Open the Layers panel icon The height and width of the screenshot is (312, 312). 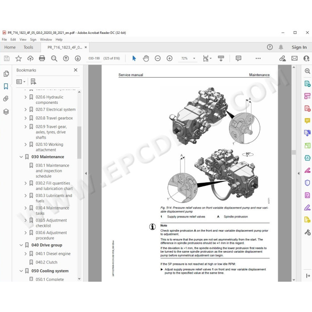click(6, 111)
